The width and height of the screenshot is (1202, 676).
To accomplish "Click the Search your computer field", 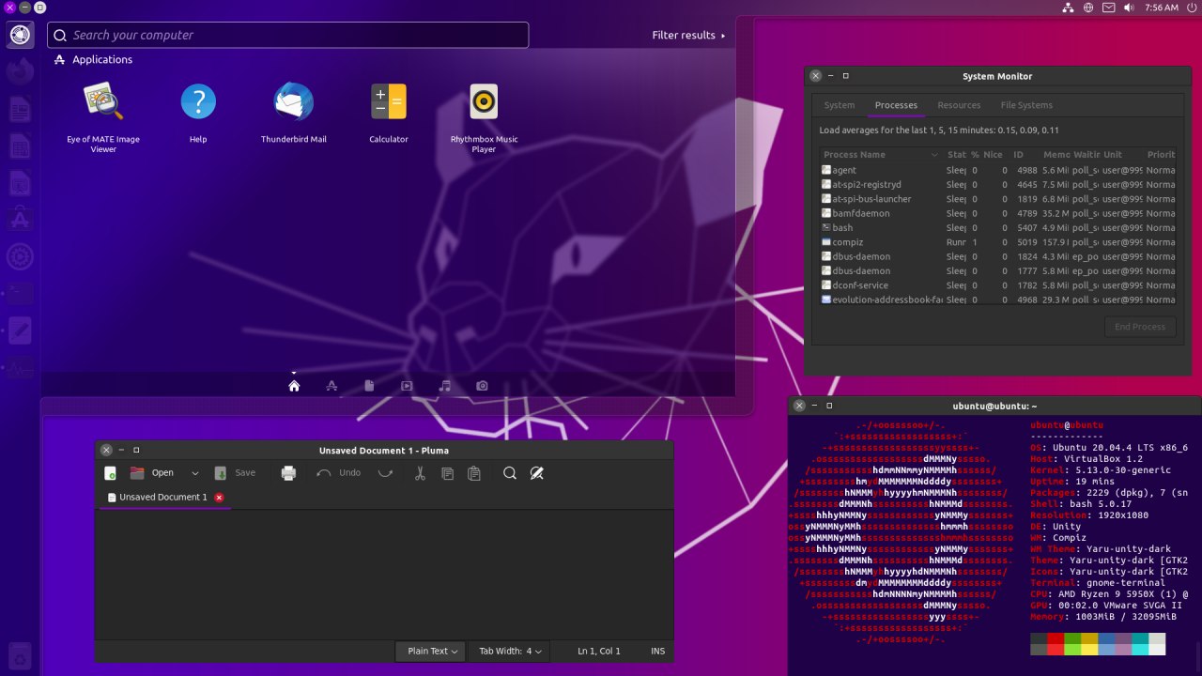I will (288, 36).
